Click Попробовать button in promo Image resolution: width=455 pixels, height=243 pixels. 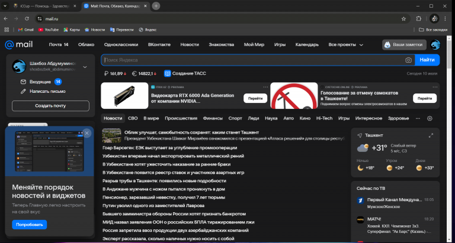[29, 225]
